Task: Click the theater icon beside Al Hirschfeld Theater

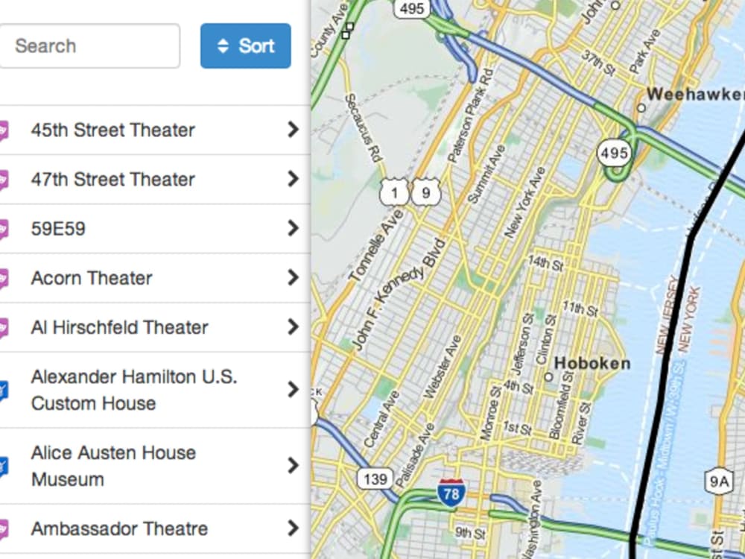Action: 3,329
